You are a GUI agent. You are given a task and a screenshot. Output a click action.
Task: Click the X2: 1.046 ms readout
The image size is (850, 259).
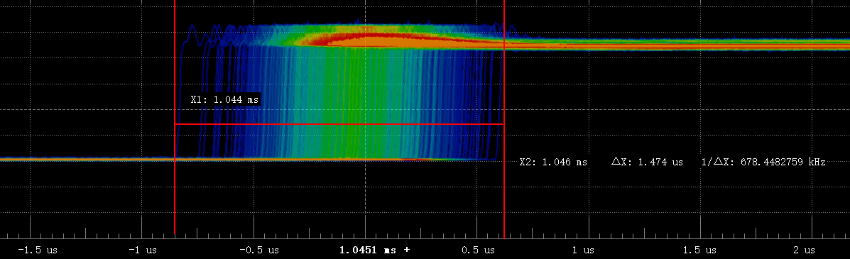pyautogui.click(x=553, y=162)
